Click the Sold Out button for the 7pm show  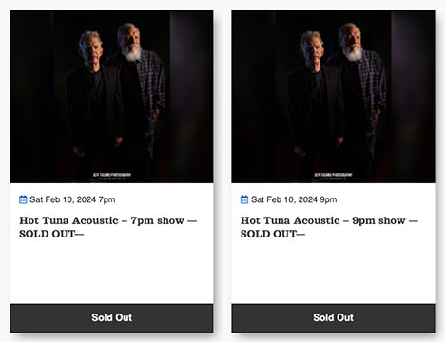pos(112,318)
